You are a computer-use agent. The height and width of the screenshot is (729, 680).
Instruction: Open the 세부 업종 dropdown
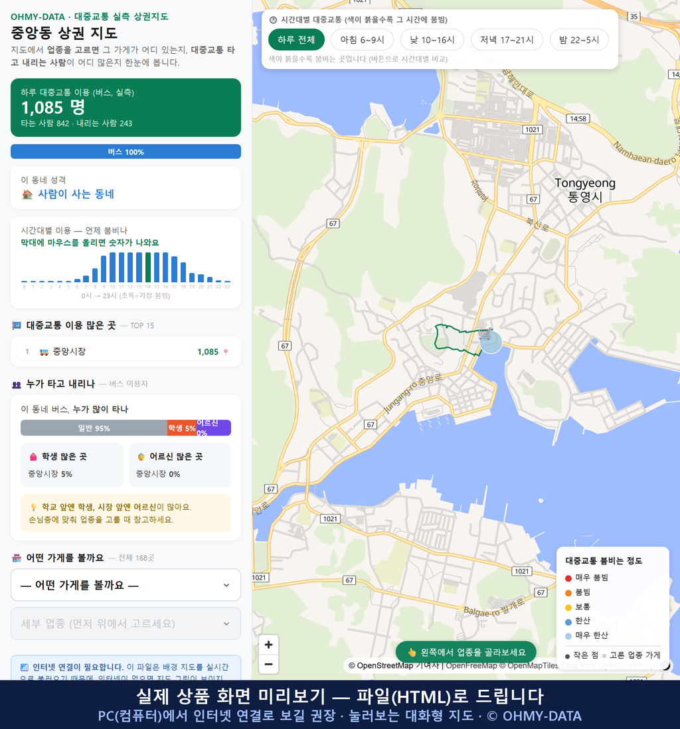126,623
